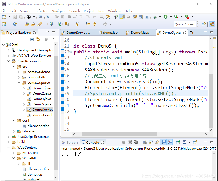Close the Demo5.java editor tab
This screenshot has height=181, width=218.
pyautogui.click(x=184, y=32)
